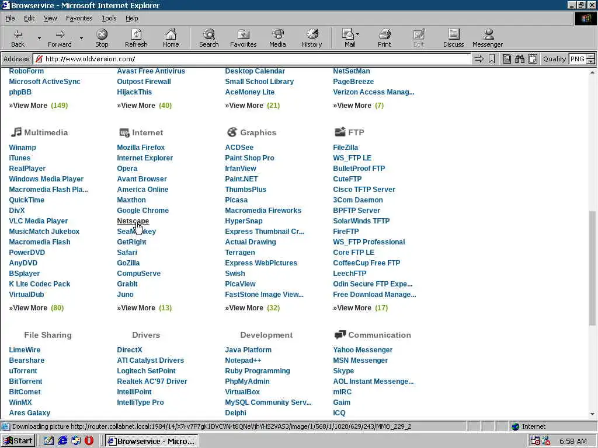598x448 pixels.
Task: Click the Start button
Action: click(x=18, y=441)
